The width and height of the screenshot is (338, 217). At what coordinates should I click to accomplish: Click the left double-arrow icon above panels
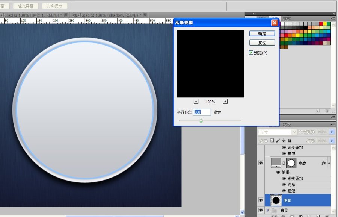[254, 14]
